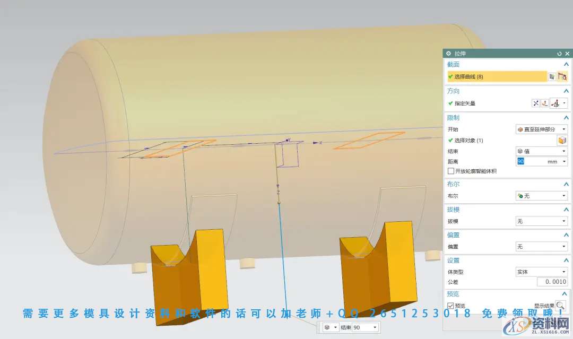Image resolution: width=573 pixels, height=339 pixels.
Task: Click the 显示结果 magnifier icon
Action: click(x=561, y=306)
